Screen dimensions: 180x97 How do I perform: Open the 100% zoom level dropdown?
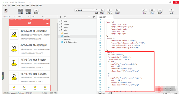click(23, 17)
